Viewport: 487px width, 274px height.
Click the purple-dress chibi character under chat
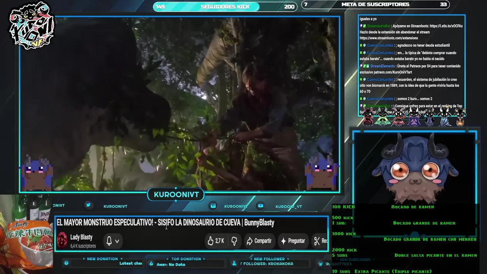pyautogui.click(x=414, y=117)
